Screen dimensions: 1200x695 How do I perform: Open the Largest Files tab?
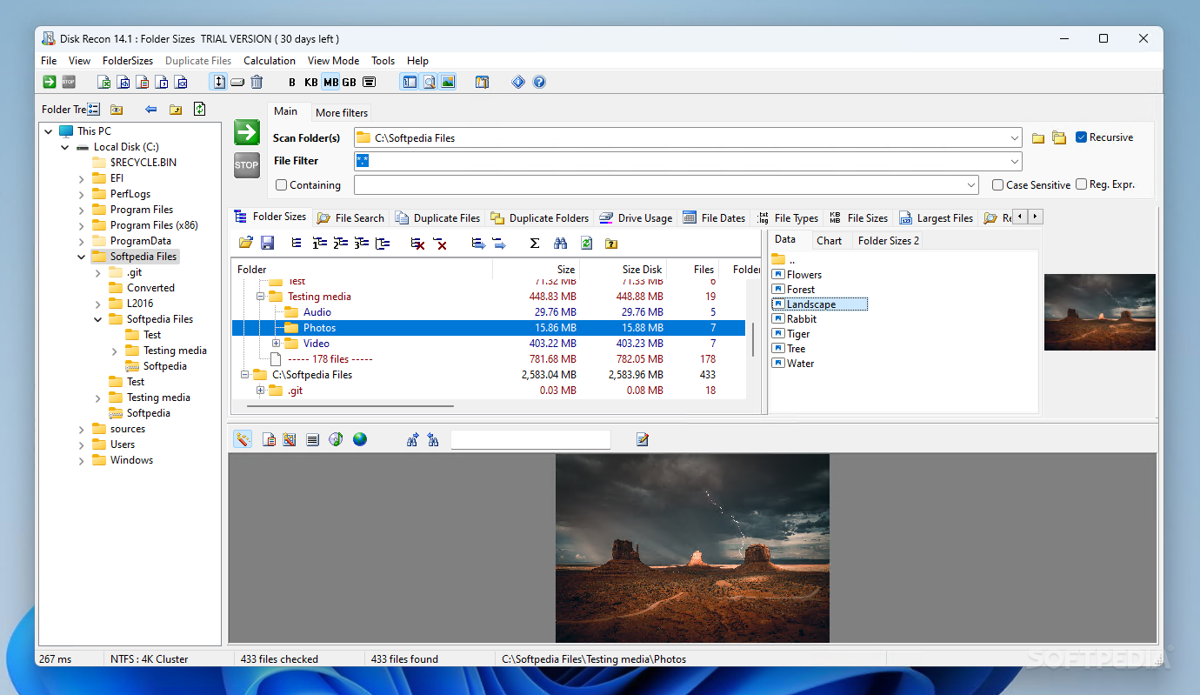pos(937,218)
